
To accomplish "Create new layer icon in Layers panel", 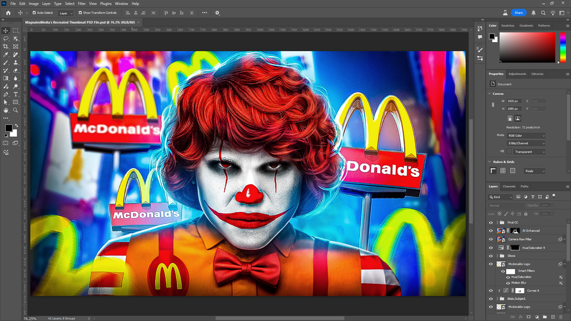I will point(553,317).
